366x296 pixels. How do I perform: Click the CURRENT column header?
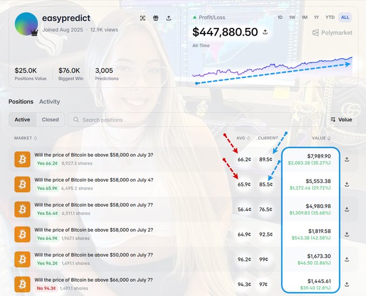coord(268,138)
